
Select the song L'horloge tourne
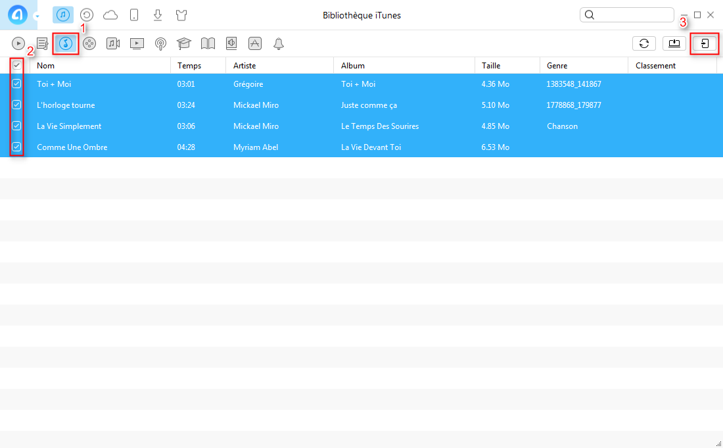click(x=66, y=105)
